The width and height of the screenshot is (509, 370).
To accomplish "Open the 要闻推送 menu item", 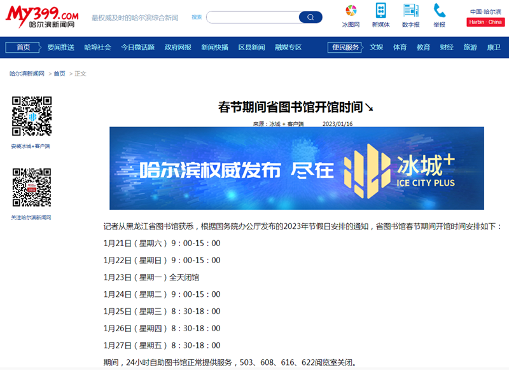I will point(61,47).
